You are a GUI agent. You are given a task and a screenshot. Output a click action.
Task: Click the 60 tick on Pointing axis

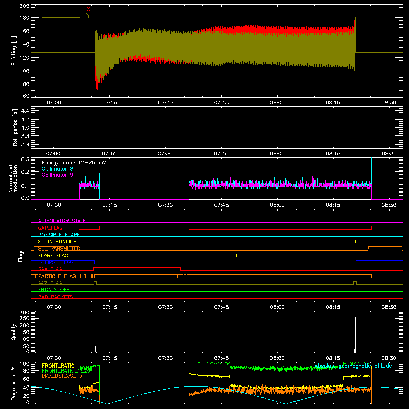26,96
